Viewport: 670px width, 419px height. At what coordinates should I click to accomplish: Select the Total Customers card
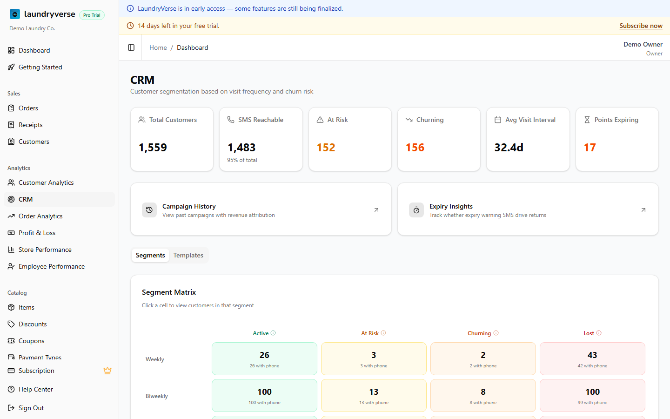click(172, 139)
